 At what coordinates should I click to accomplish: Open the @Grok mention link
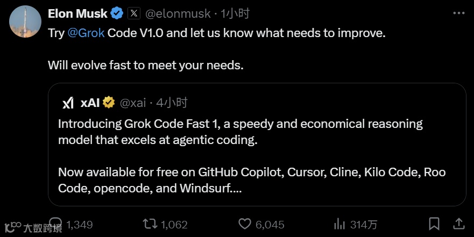[86, 33]
